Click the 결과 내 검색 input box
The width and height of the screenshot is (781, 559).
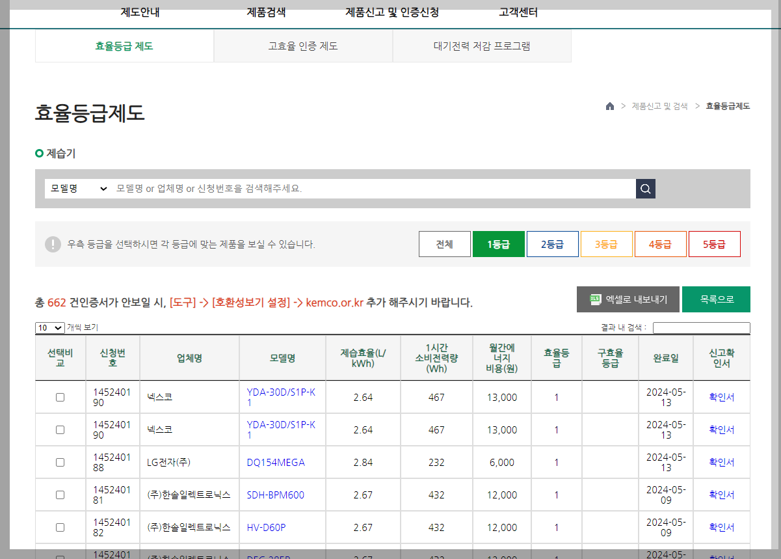(702, 328)
